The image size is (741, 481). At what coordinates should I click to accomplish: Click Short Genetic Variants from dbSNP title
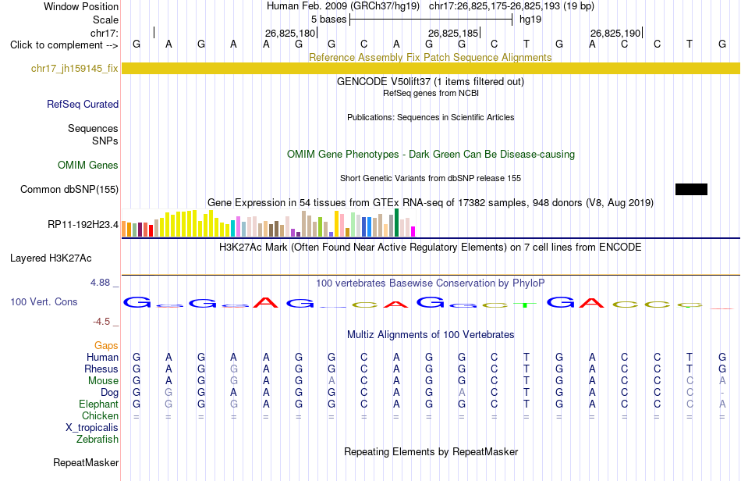point(430,178)
